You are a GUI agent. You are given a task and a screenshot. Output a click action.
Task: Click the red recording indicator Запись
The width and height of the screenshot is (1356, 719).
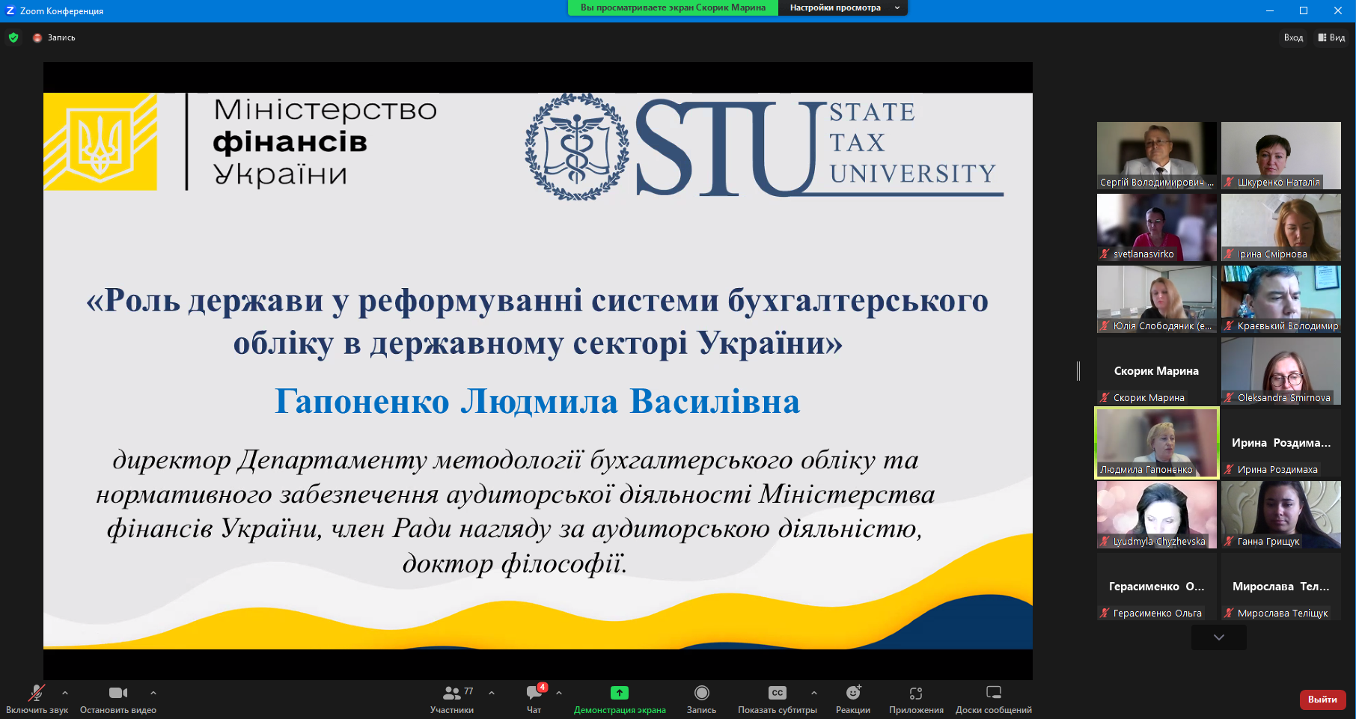coord(54,37)
